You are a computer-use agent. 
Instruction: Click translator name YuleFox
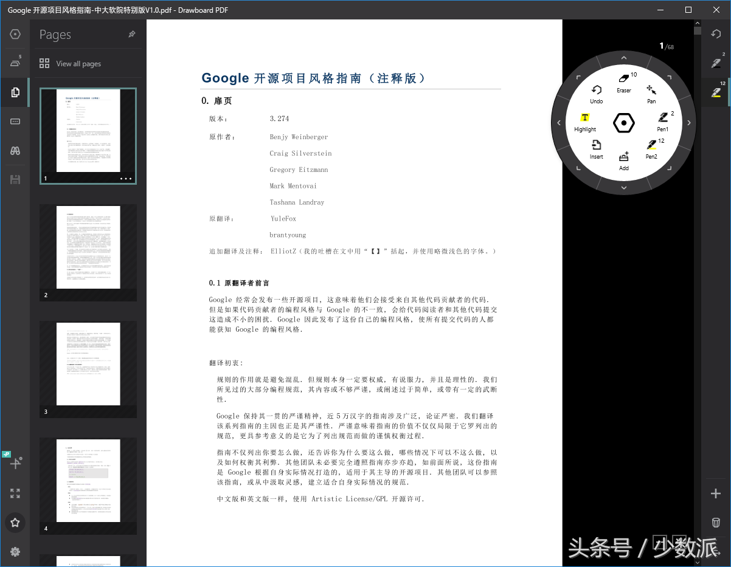pyautogui.click(x=284, y=219)
